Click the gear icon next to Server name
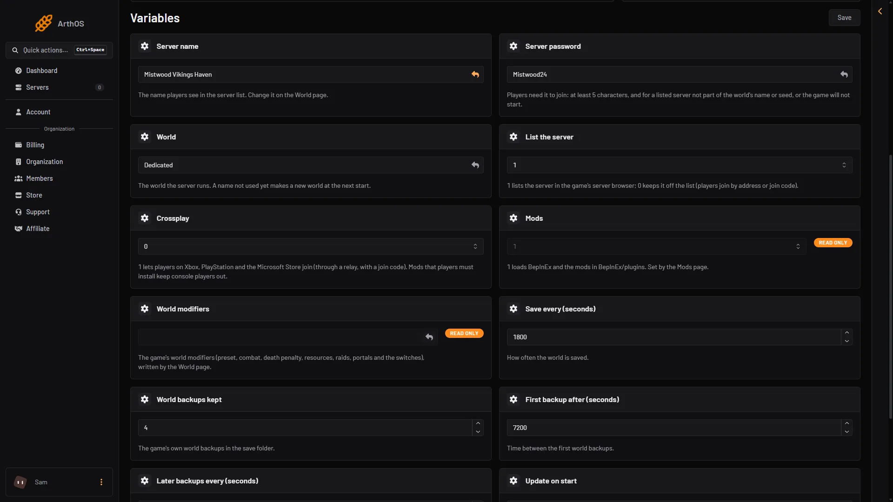The height and width of the screenshot is (502, 893). (145, 46)
